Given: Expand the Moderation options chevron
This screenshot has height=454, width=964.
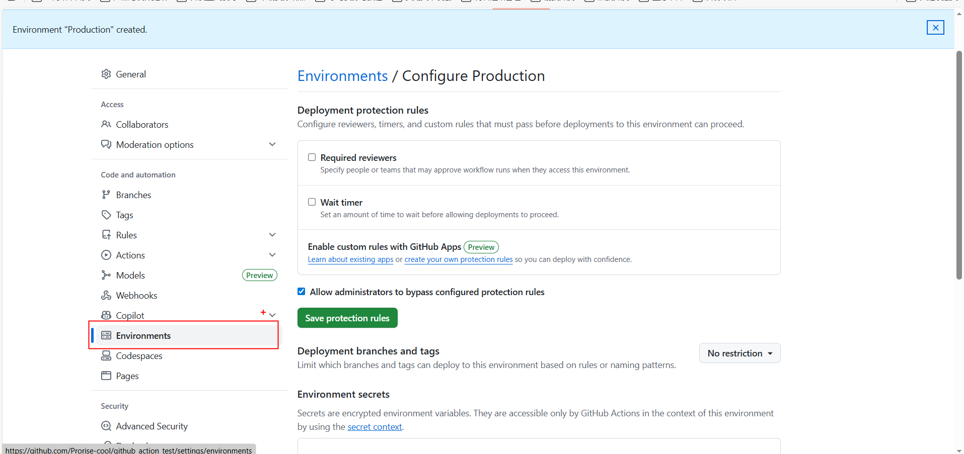Looking at the screenshot, I should 272,144.
